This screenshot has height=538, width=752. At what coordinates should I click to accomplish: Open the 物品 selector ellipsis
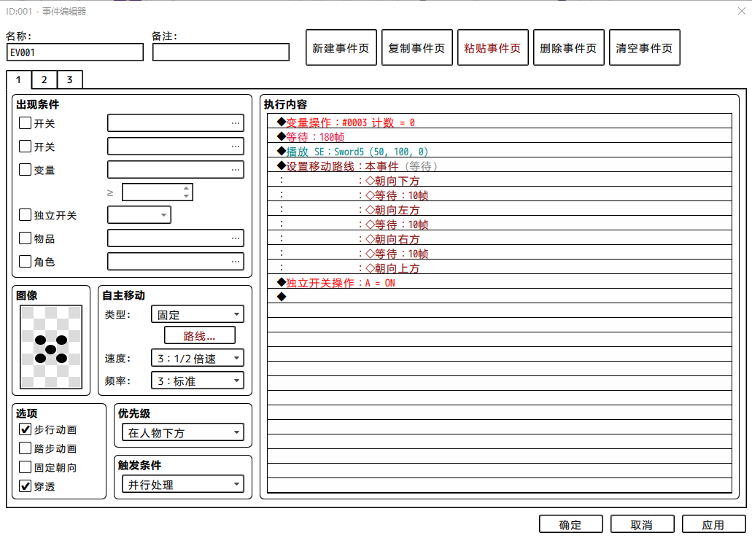[235, 238]
